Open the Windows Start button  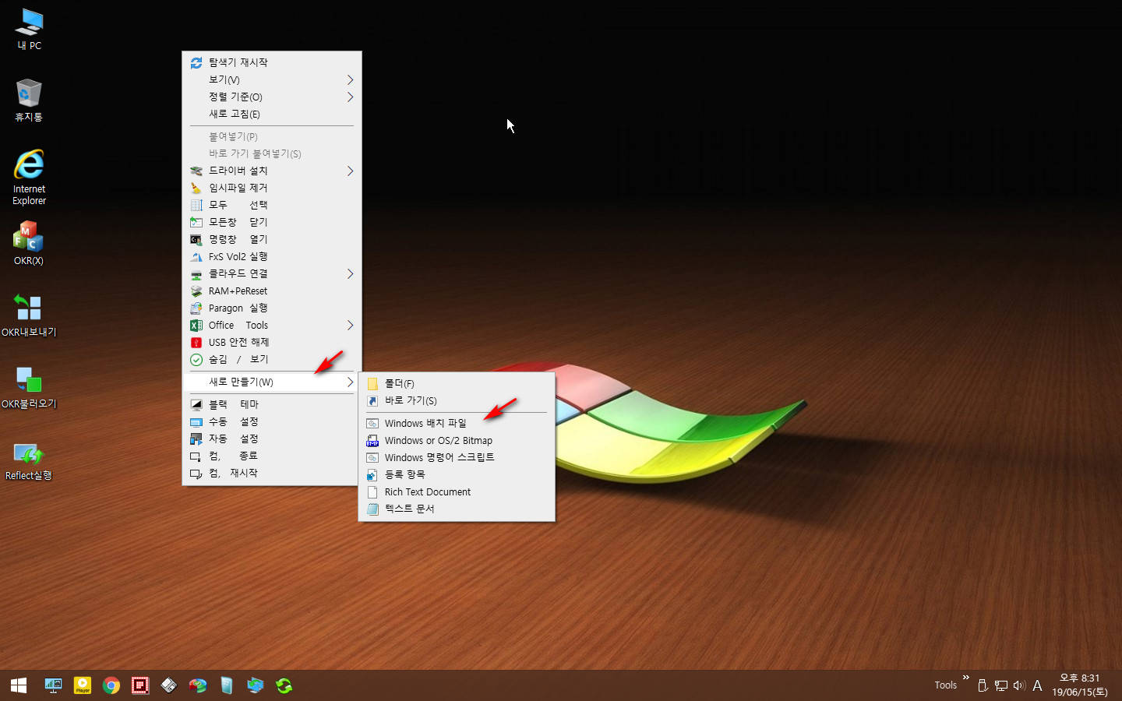pos(19,685)
